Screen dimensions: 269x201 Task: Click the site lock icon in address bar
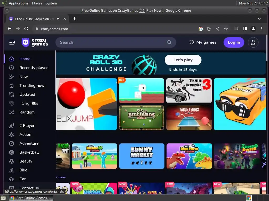pyautogui.click(x=37, y=29)
